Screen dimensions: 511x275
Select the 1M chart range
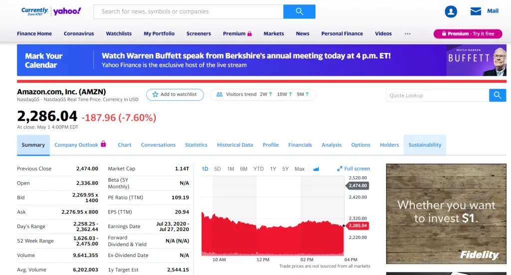coord(231,169)
